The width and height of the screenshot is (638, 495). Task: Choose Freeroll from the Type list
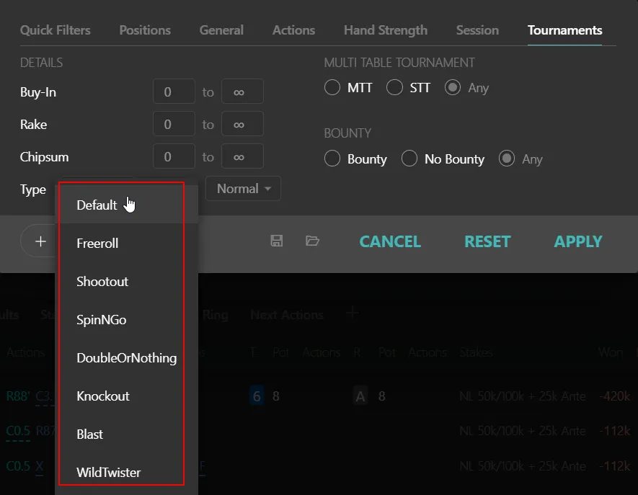click(x=97, y=244)
